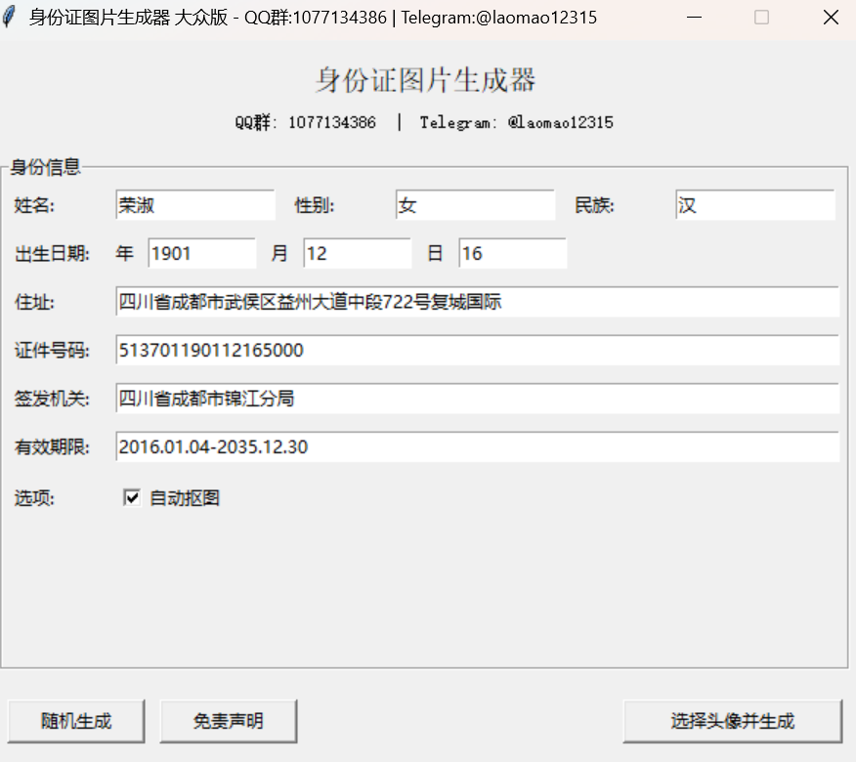Select the 证件号码 ID number field

coord(477,350)
